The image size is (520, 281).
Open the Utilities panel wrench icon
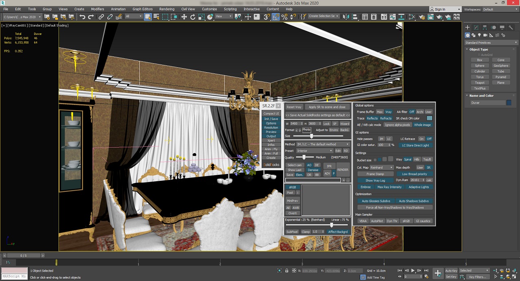pos(510,28)
